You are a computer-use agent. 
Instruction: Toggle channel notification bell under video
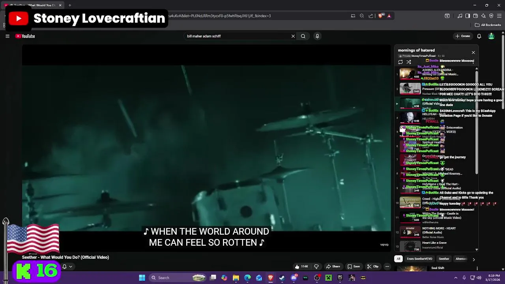pyautogui.click(x=64, y=267)
